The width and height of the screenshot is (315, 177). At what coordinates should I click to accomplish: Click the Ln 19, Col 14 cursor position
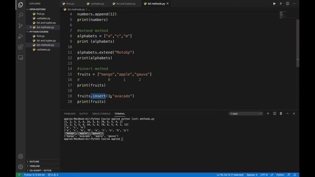230,175
